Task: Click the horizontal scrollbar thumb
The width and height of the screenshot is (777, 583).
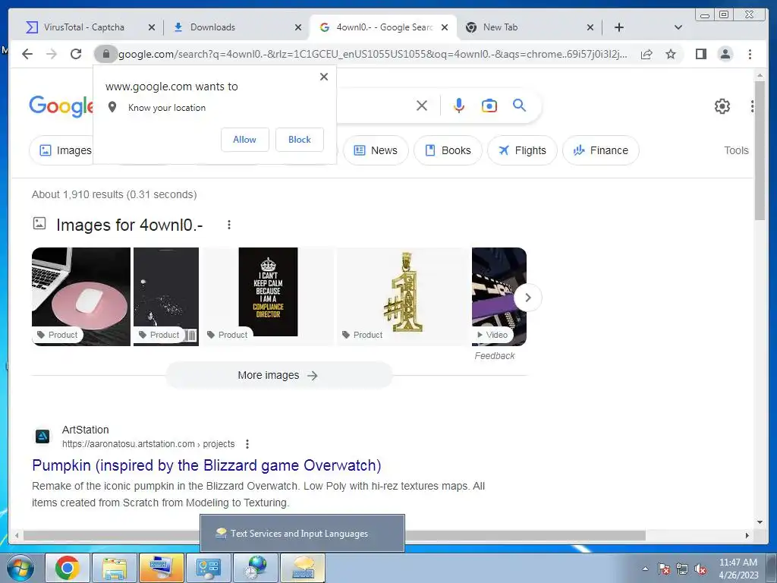Action: [335, 535]
